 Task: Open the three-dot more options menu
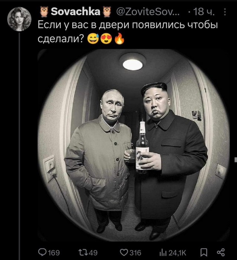pyautogui.click(x=225, y=12)
